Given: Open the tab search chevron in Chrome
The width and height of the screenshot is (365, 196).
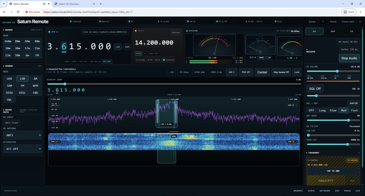Looking at the screenshot, I should pos(4,4).
